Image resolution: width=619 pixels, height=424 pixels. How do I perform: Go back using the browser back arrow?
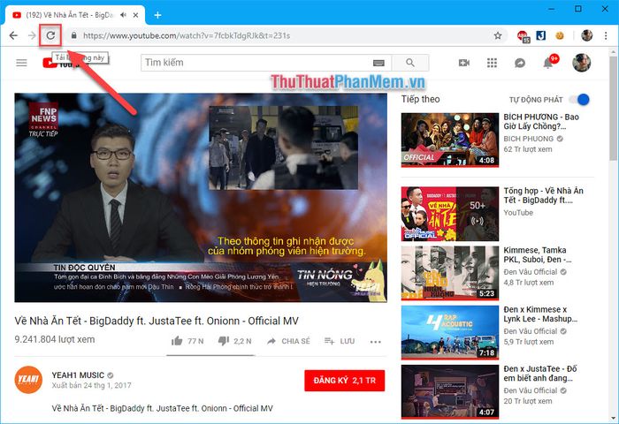coord(13,35)
